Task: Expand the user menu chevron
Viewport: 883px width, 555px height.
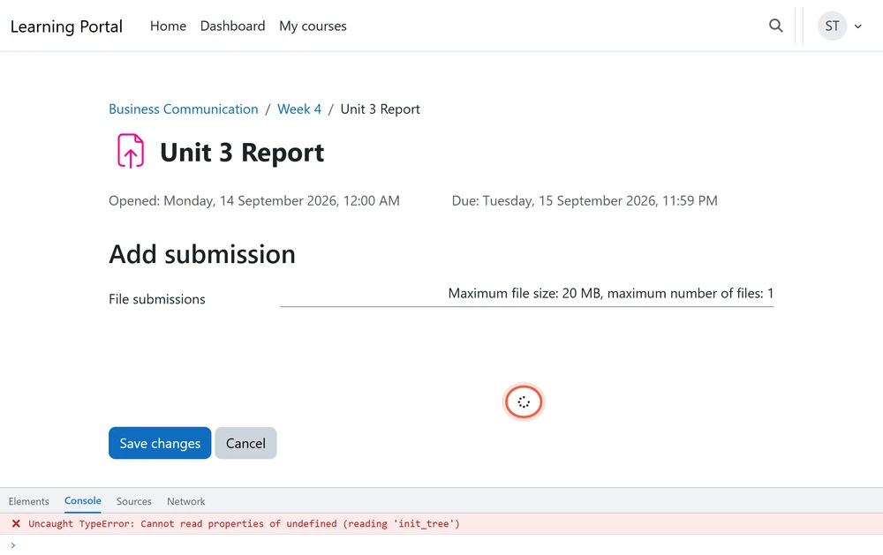Action: (857, 26)
